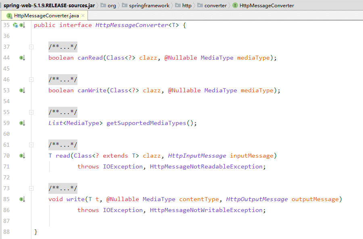Click the gutter icon beside getSupportedMediaTypes
363x239 pixels.
(x=22, y=123)
